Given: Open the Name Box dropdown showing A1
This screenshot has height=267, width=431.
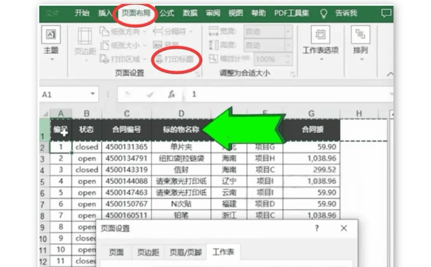Looking at the screenshot, I should coord(93,94).
